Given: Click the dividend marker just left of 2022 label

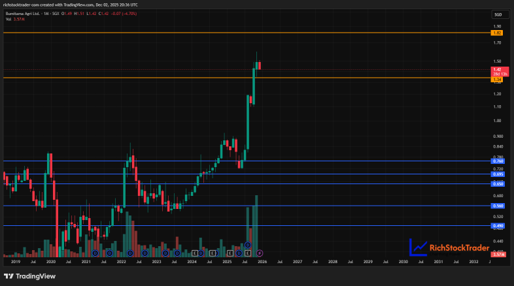Looking at the screenshot, I should tap(109, 253).
